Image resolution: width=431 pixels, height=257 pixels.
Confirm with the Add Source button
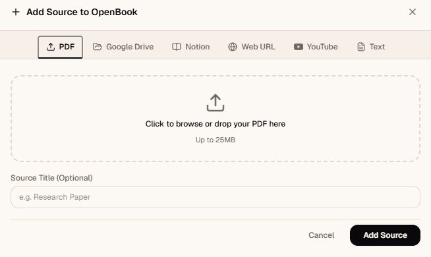(385, 235)
